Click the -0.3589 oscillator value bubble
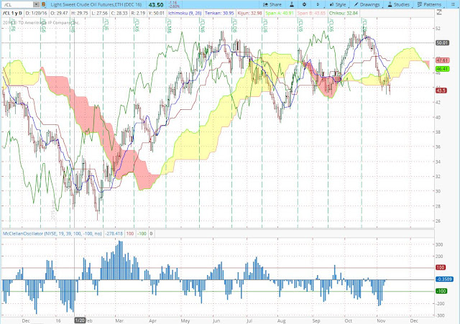460x324 pixels. [444, 279]
